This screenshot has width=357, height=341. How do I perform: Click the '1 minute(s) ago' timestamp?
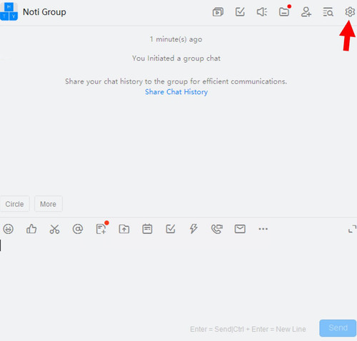click(176, 39)
